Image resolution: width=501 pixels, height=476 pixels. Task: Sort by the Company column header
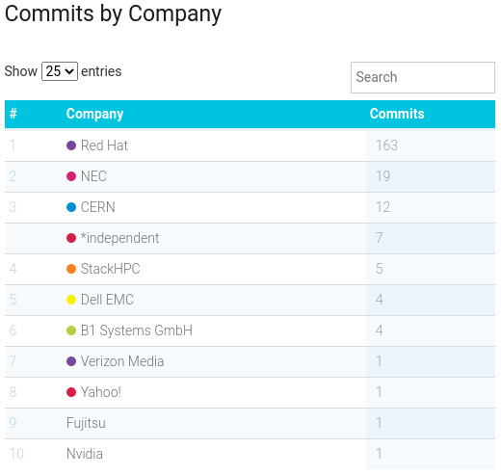(94, 114)
